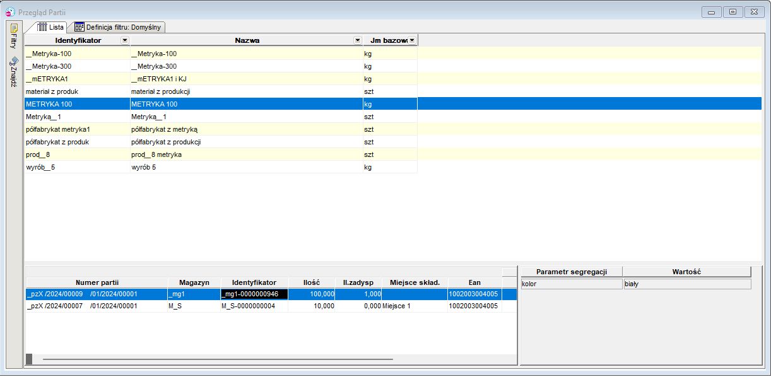The width and height of the screenshot is (771, 377).
Task: Click the Przegląd Partii window icon
Action: coord(11,12)
